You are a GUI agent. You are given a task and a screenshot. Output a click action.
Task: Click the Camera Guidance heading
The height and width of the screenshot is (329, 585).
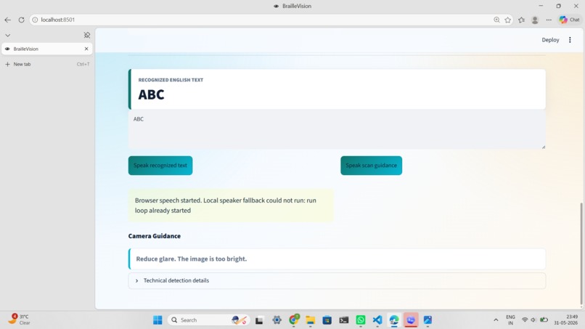coord(155,236)
